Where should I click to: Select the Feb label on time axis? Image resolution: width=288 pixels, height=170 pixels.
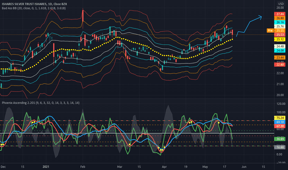tap(83, 167)
